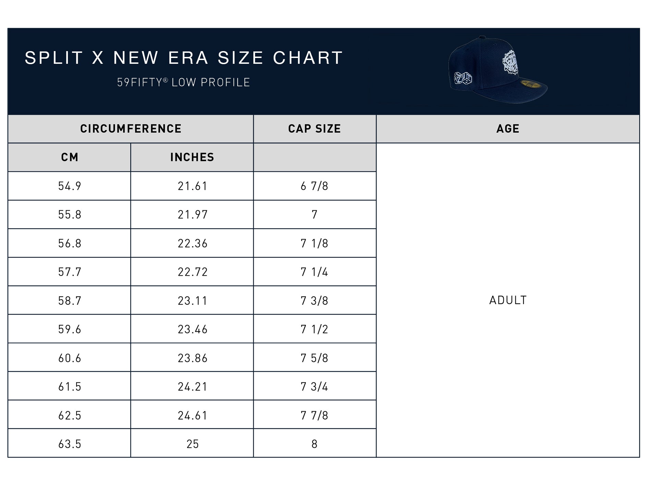Click the 59FIFTY Low Profile subtitle

[x=184, y=82]
